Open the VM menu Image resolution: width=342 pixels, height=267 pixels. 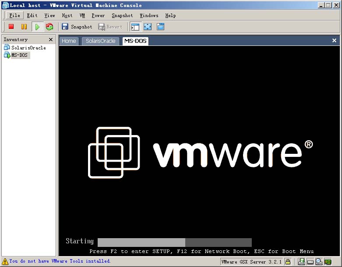point(82,15)
